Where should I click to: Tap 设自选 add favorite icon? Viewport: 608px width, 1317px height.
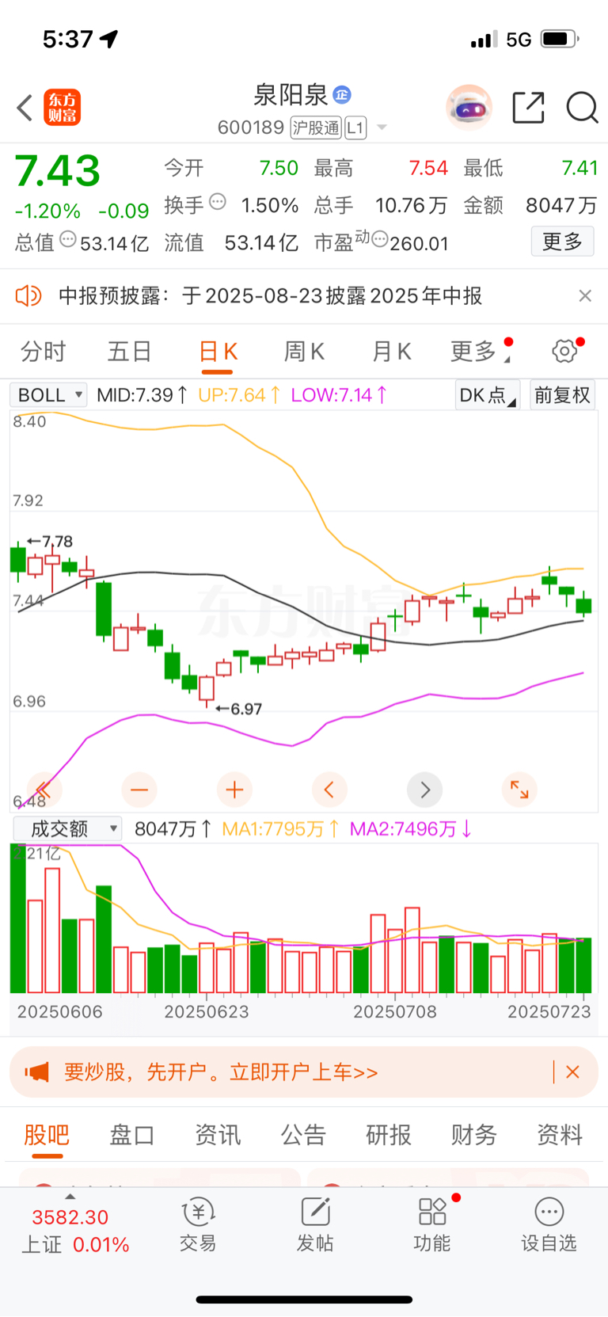pyautogui.click(x=549, y=1224)
